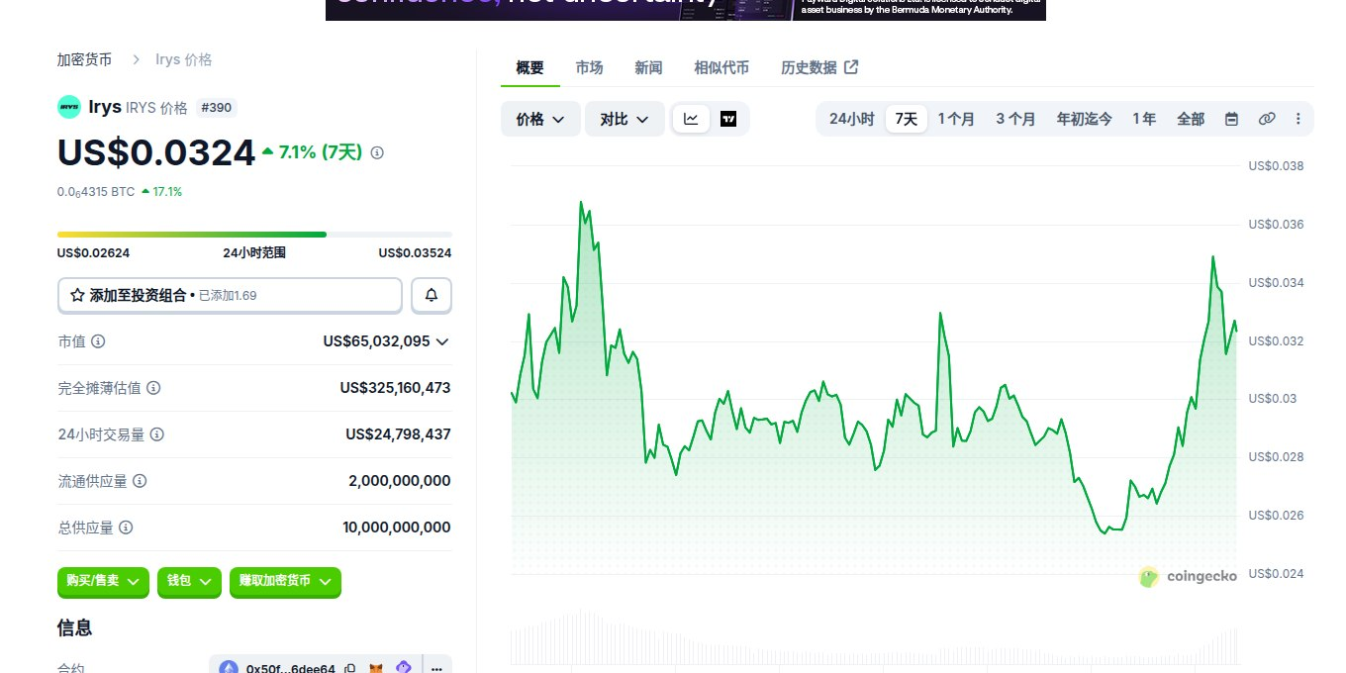
Task: Open the calendar date range picker
Action: tap(1231, 119)
